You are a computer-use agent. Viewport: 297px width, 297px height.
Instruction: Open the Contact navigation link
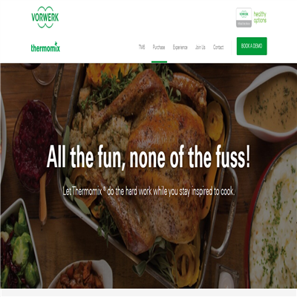(218, 47)
